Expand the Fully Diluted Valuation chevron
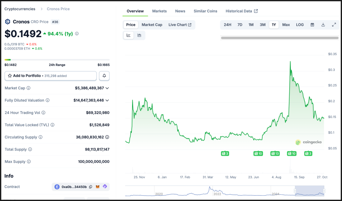This screenshot has width=342, height=201. [x=107, y=100]
